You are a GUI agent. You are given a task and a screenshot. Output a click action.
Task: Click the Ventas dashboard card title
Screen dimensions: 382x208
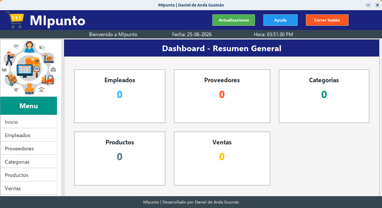pos(222,142)
